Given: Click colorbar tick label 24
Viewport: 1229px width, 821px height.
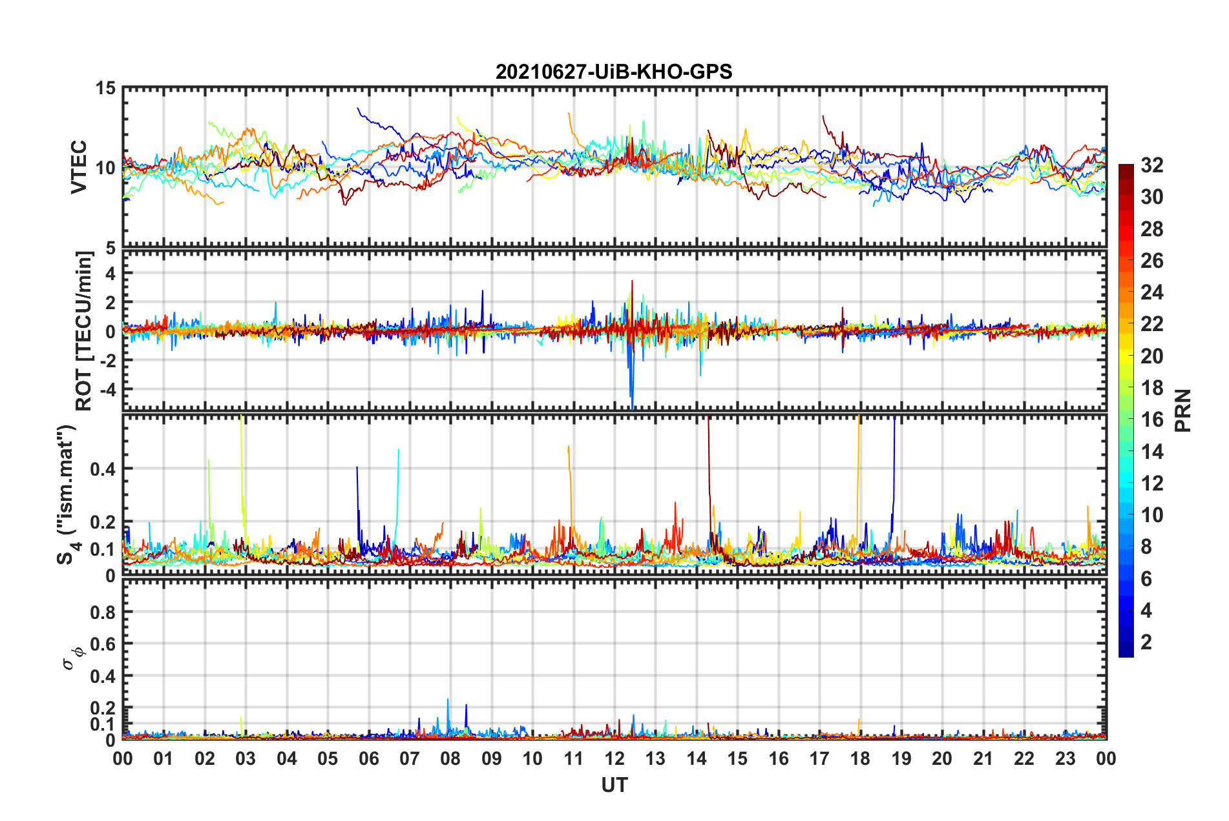Looking at the screenshot, I should tap(1151, 292).
